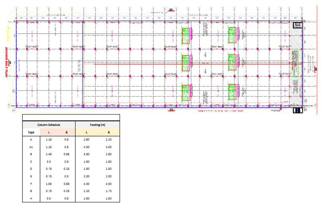This screenshot has height=207, width=321.
Task: Click the 'B' heading under Footing (m)
Action: pos(109,132)
